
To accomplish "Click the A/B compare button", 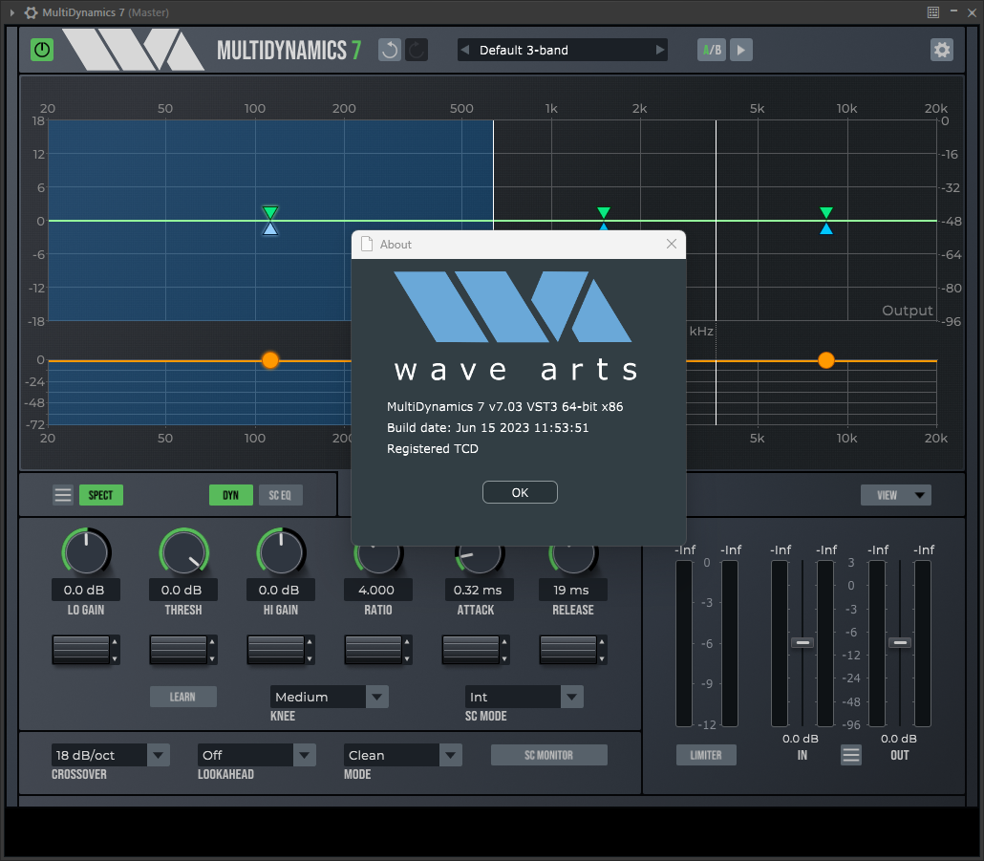I will (x=712, y=50).
